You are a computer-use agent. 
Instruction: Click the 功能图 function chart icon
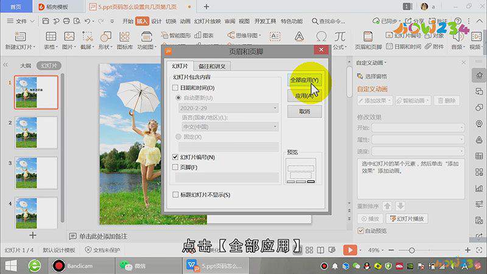pyautogui.click(x=146, y=37)
